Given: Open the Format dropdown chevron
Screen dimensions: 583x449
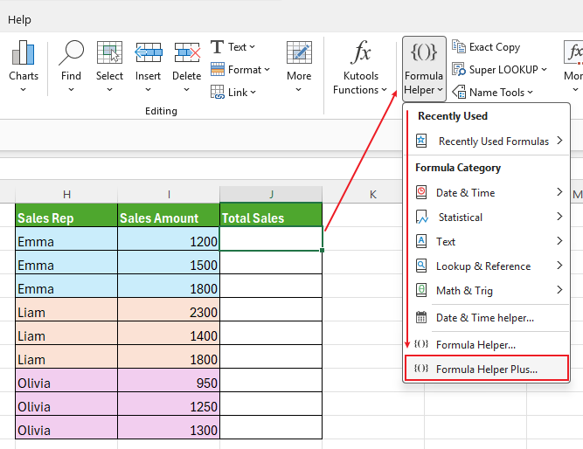Looking at the screenshot, I should tap(267, 70).
